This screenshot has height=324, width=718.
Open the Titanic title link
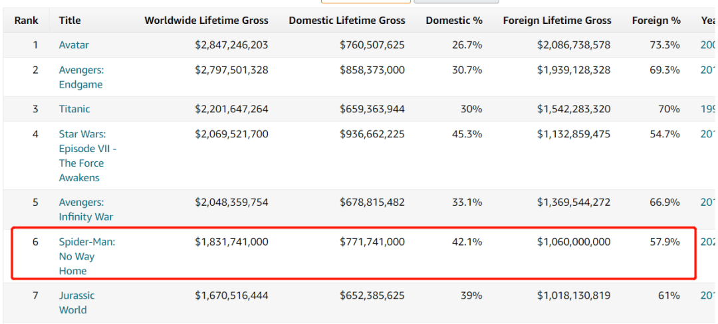74,109
